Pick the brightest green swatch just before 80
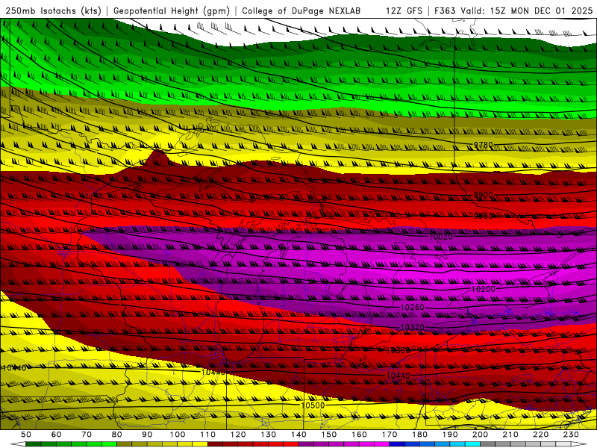The height and width of the screenshot is (448, 597). [109, 444]
